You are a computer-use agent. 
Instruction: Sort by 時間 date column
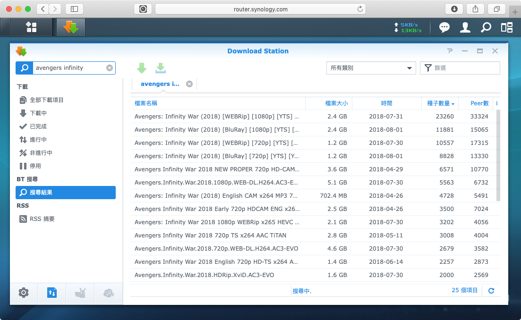point(387,103)
